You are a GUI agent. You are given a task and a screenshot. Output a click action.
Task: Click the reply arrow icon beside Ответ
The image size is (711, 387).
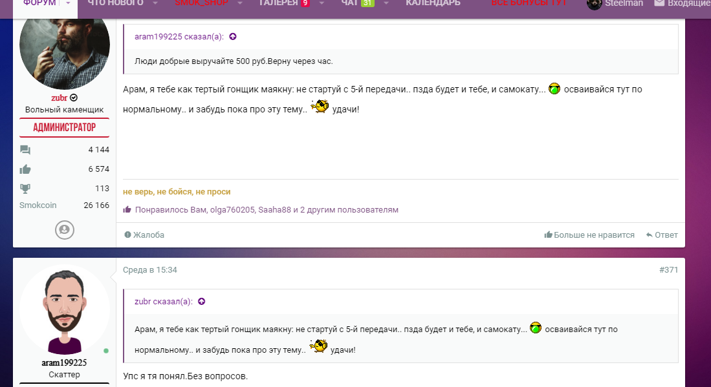650,235
